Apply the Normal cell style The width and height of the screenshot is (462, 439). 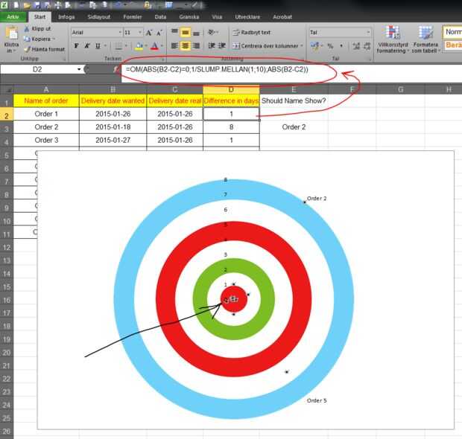(452, 32)
